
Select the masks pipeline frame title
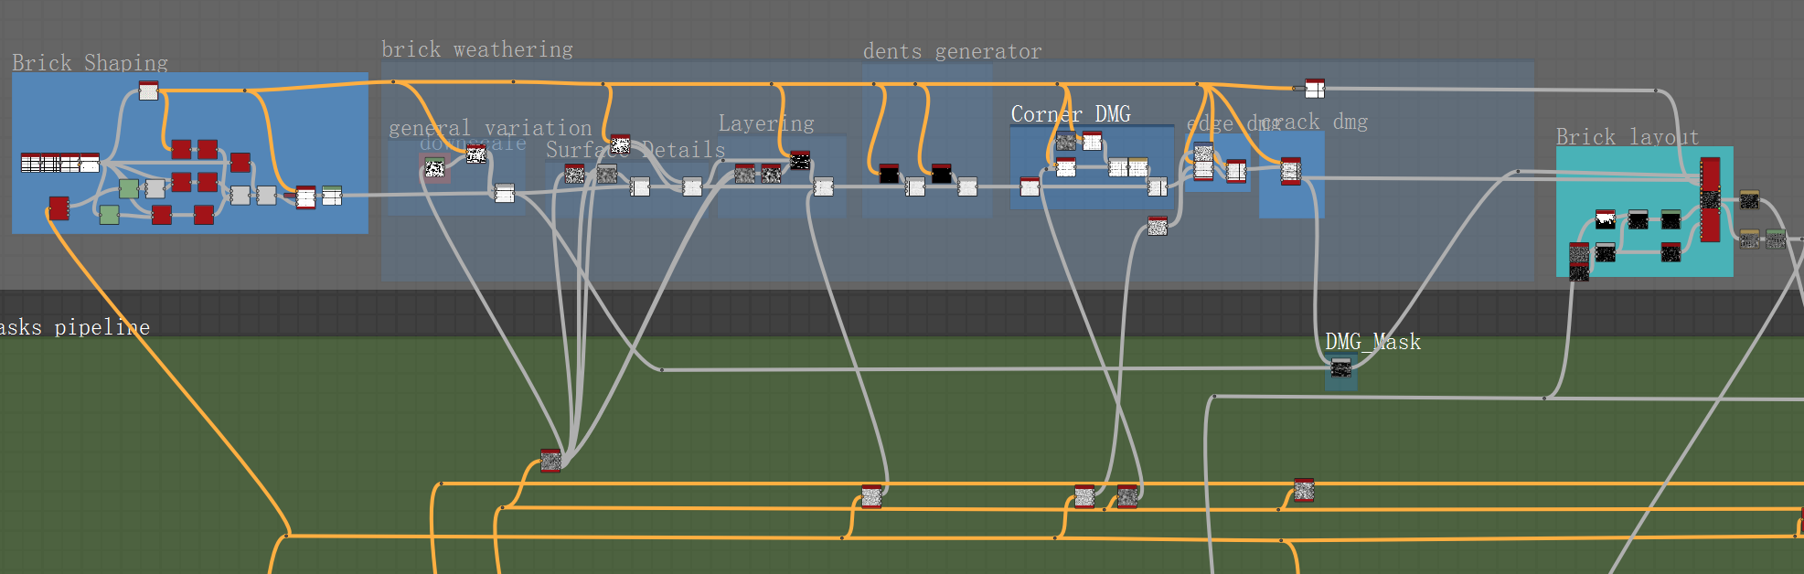click(x=75, y=327)
